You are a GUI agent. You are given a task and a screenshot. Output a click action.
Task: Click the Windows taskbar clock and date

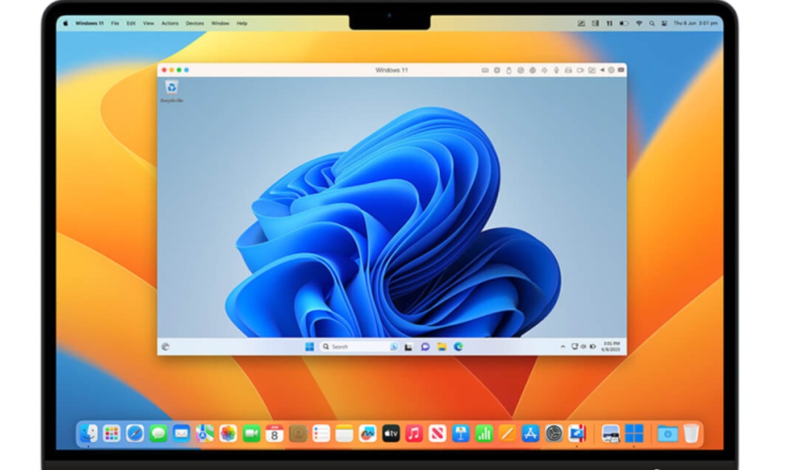pyautogui.click(x=611, y=346)
